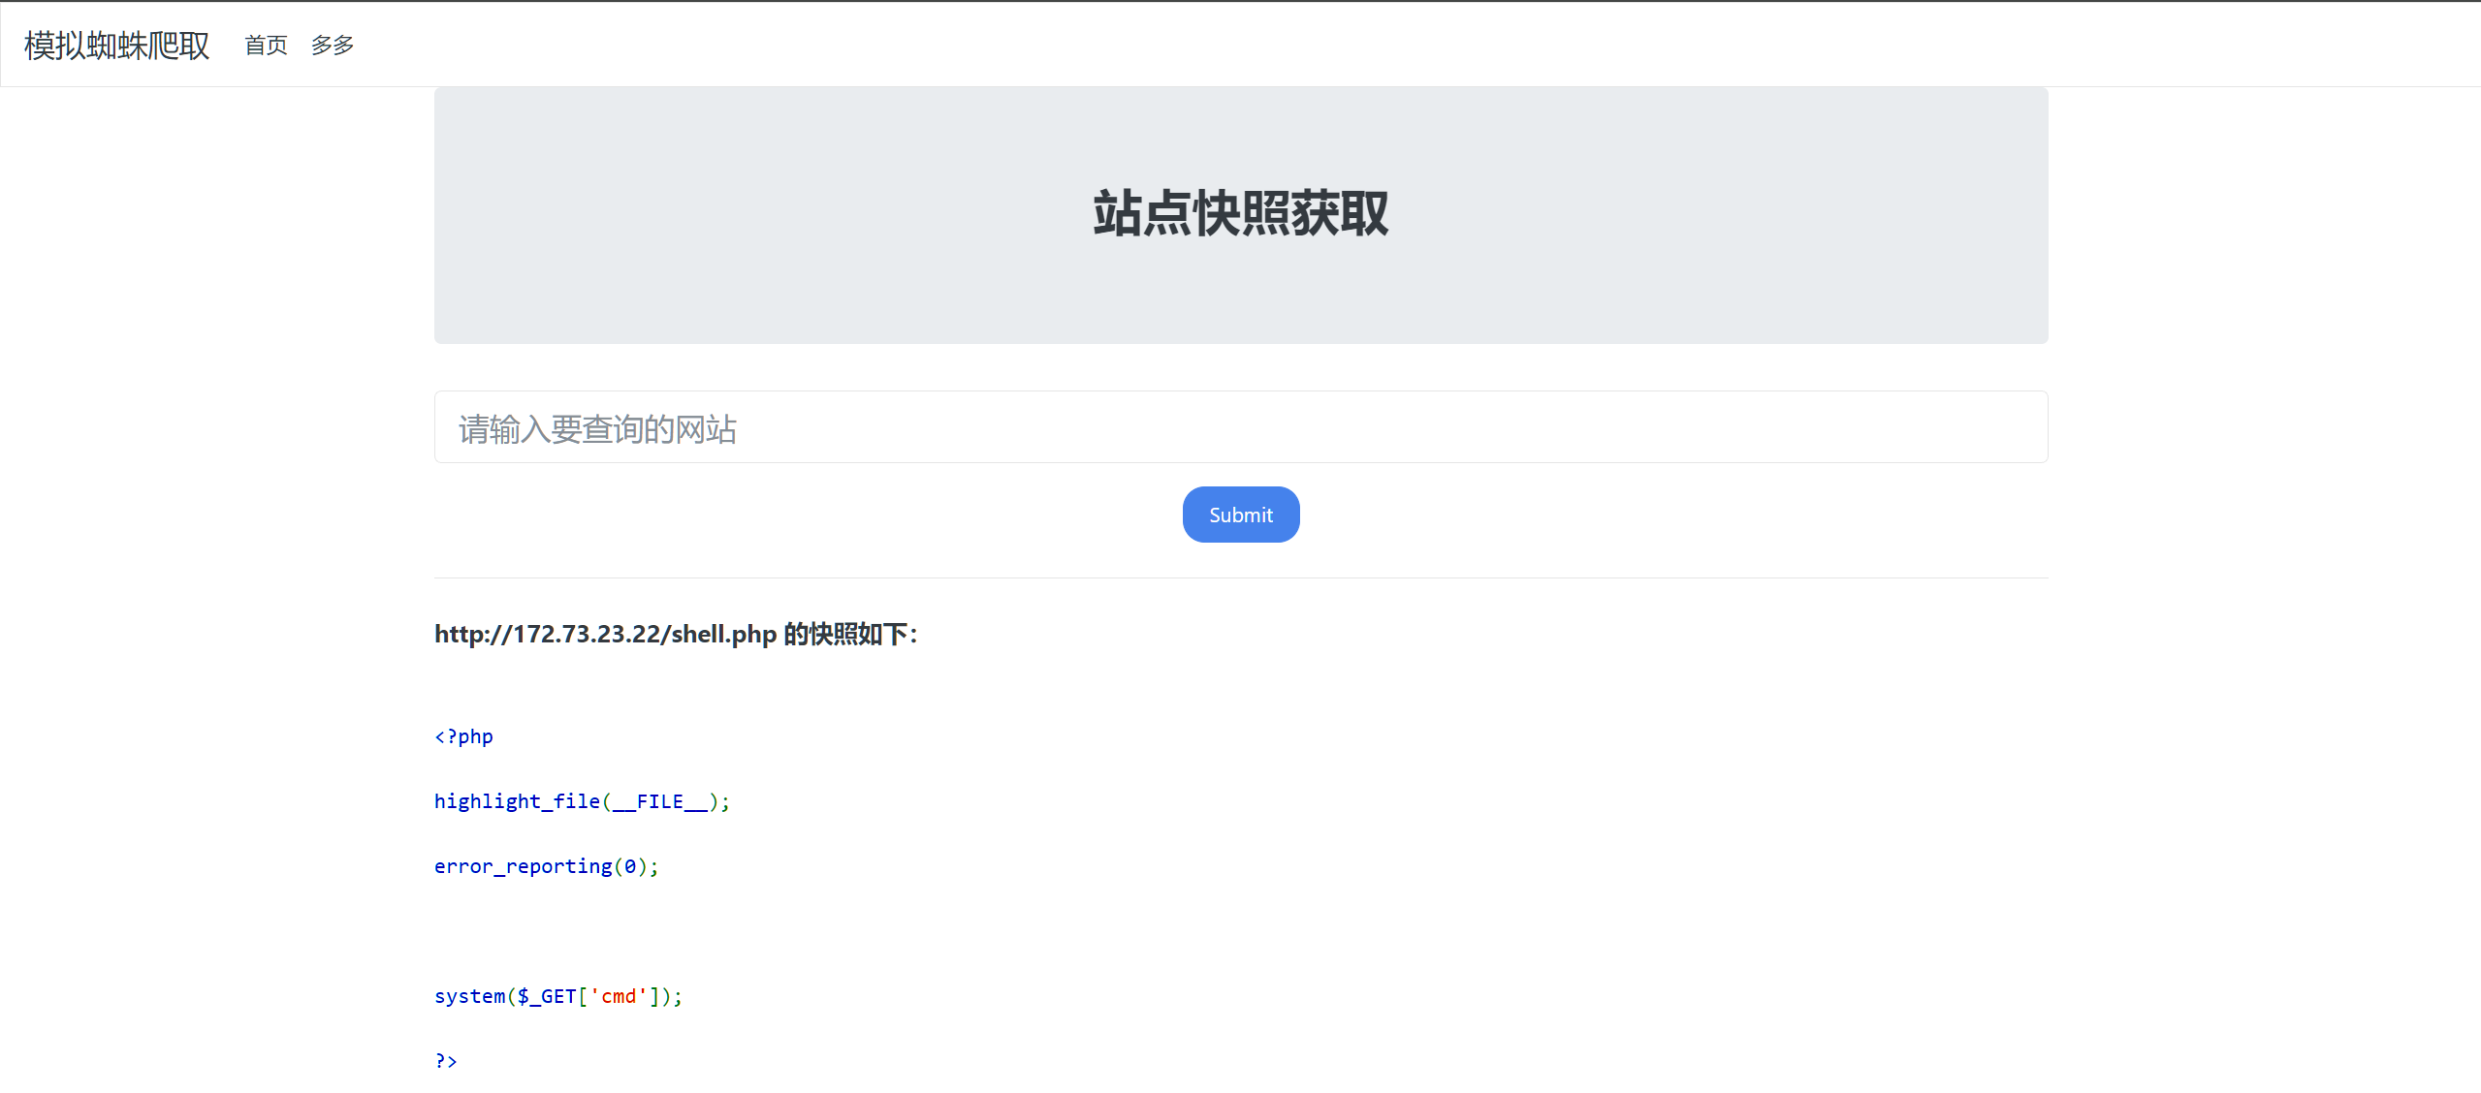
Task: Click the $_GET variable in code
Action: 546,996
